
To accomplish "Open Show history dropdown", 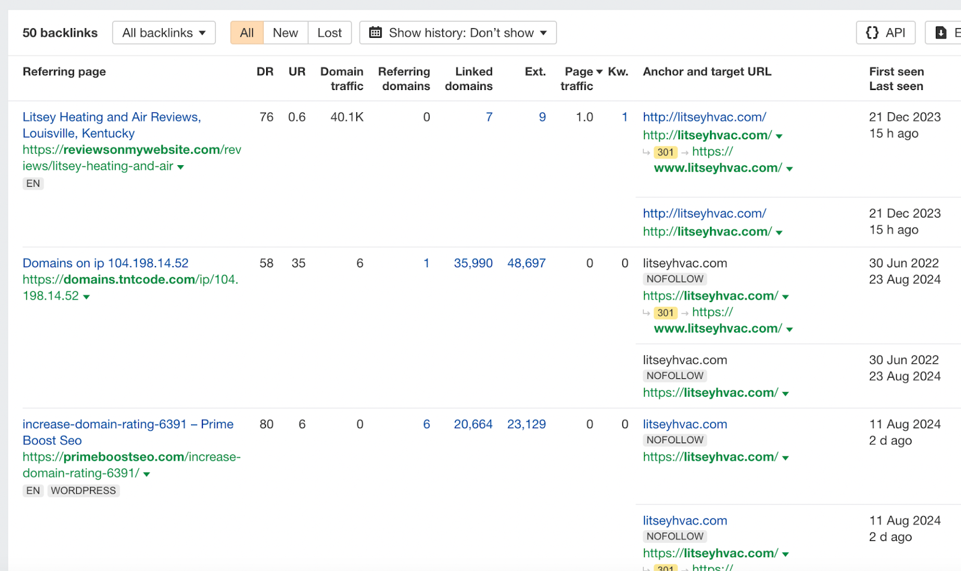I will tap(458, 33).
